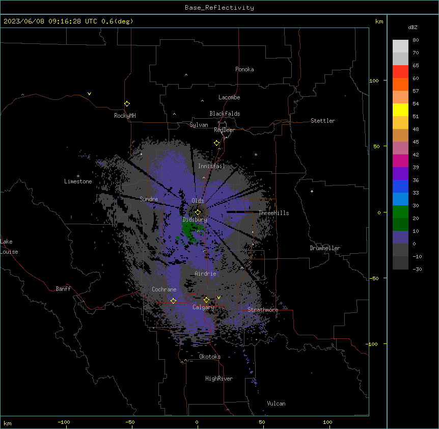This screenshot has width=439, height=429.
Task: Click the yellow V marker northwest of RockyMH
Action: (x=89, y=94)
